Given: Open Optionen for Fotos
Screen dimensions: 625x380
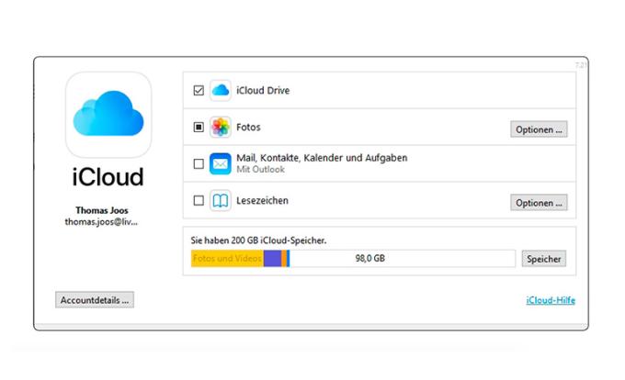Looking at the screenshot, I should click(x=539, y=129).
